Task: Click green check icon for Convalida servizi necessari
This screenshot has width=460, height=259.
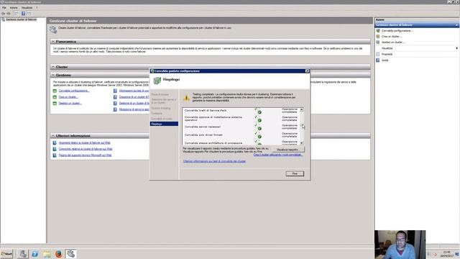Action: coord(258,127)
